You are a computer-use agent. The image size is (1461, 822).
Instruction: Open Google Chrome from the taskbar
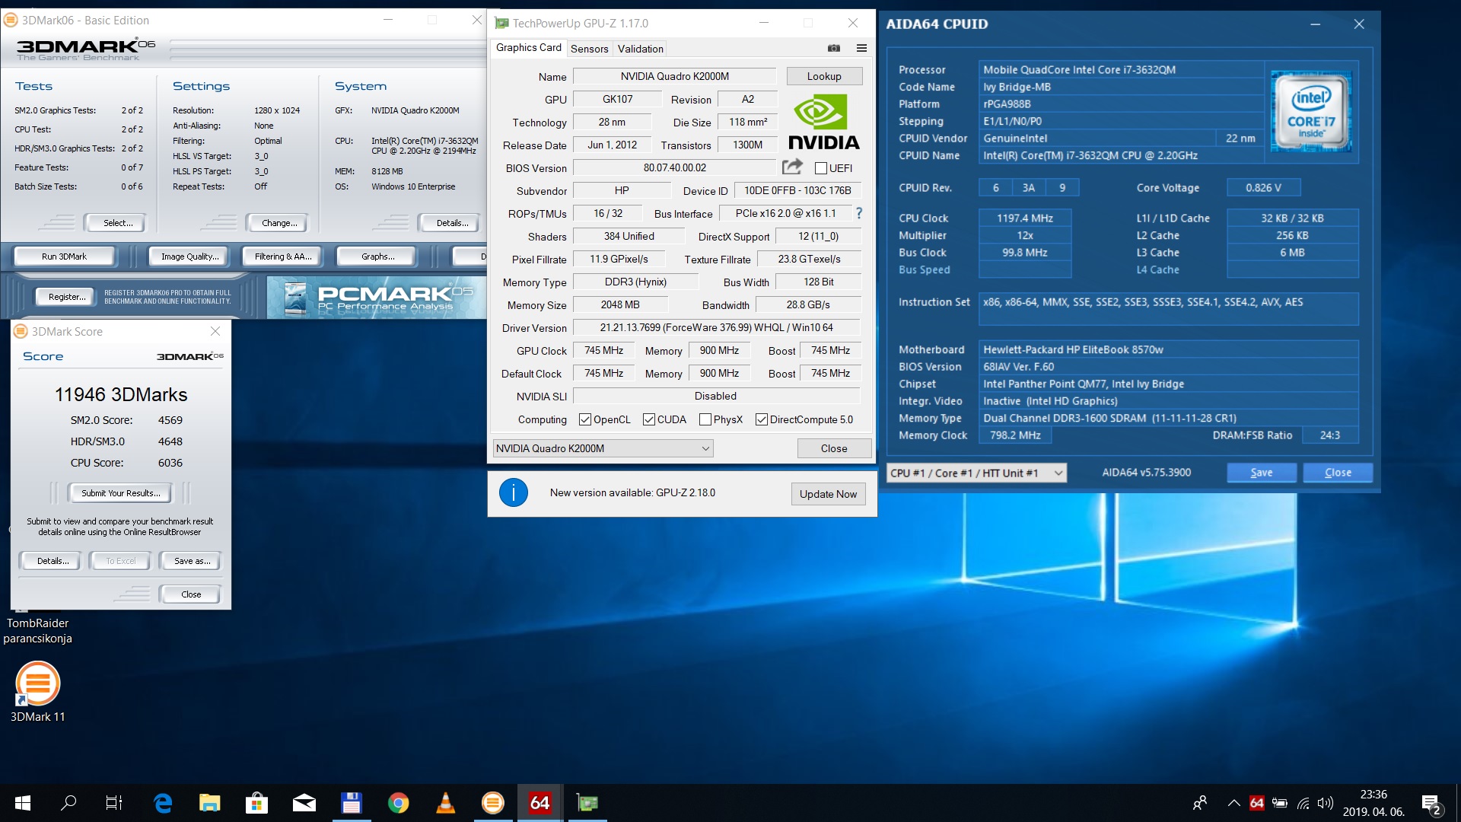click(x=398, y=803)
